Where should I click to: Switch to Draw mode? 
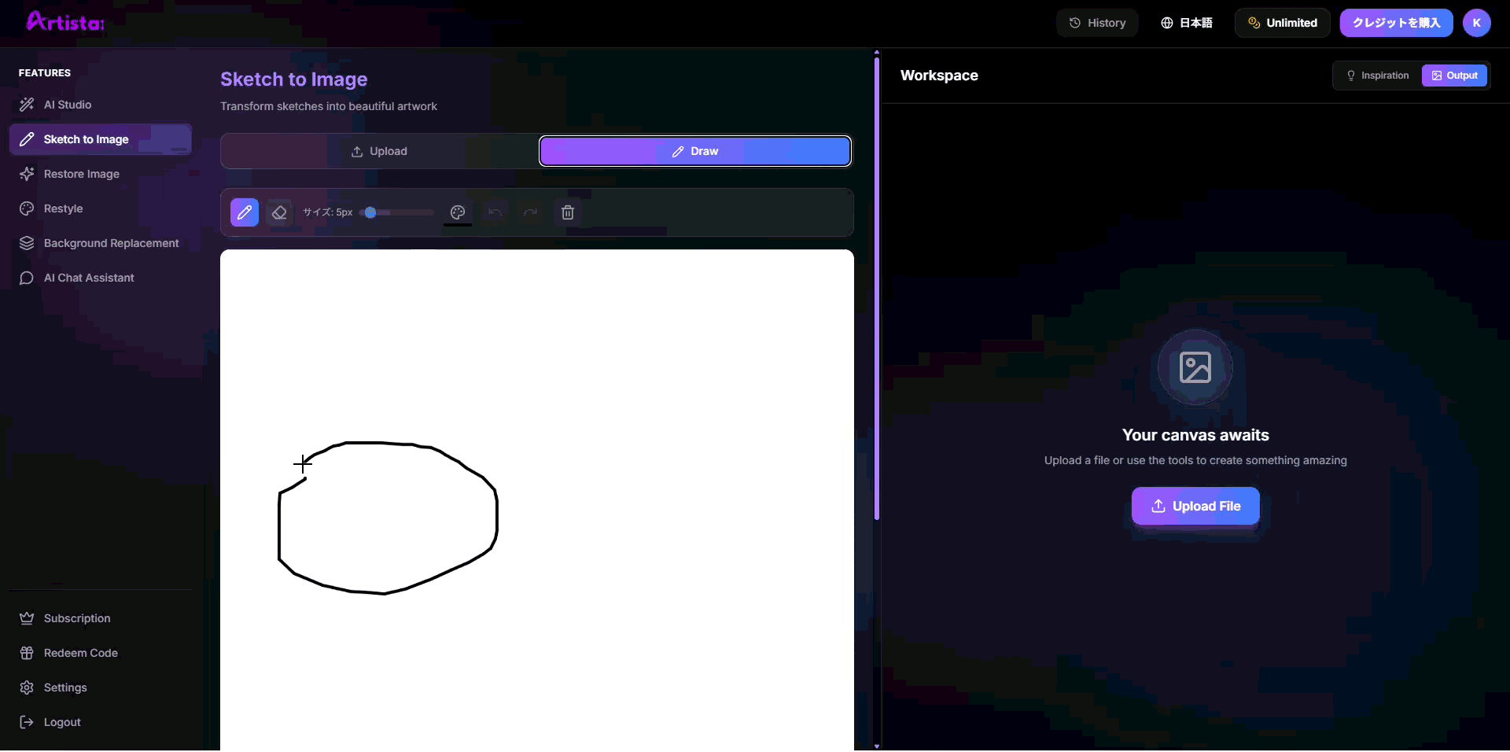pyautogui.click(x=695, y=151)
